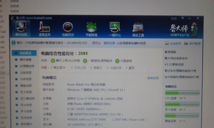Click the LG LGD02DA display text
The width and height of the screenshot is (214, 128).
(x=85, y=124)
